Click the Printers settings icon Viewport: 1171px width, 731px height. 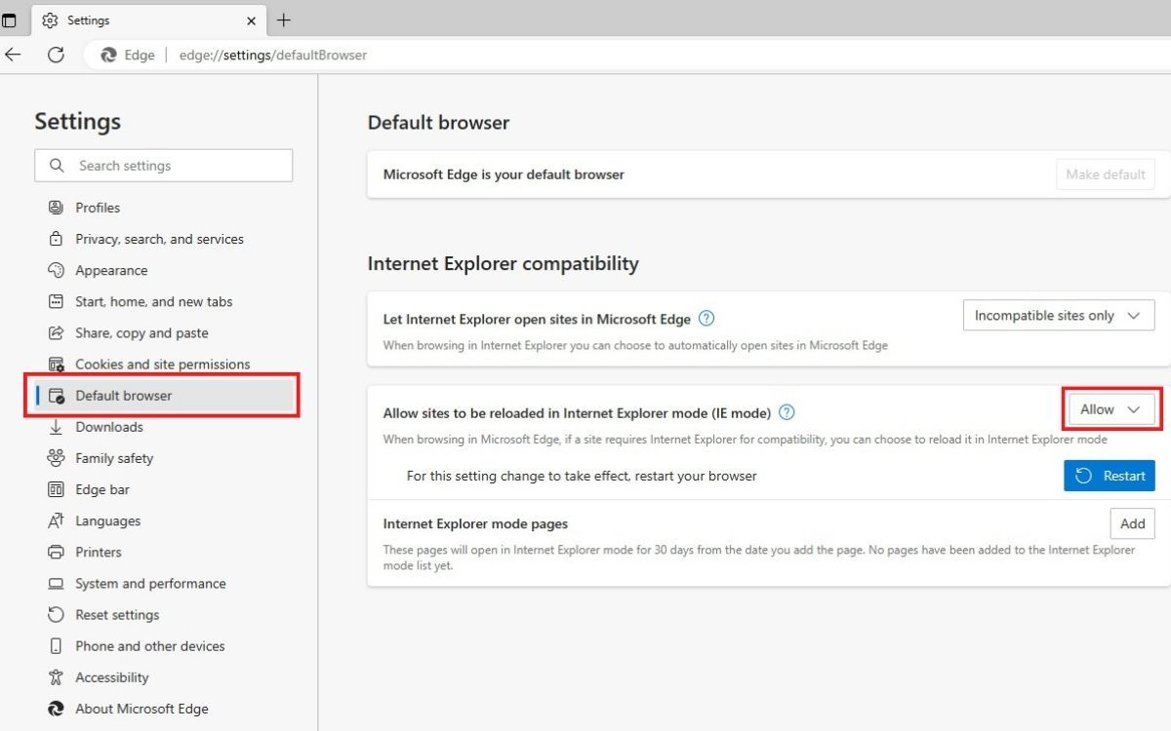point(57,552)
